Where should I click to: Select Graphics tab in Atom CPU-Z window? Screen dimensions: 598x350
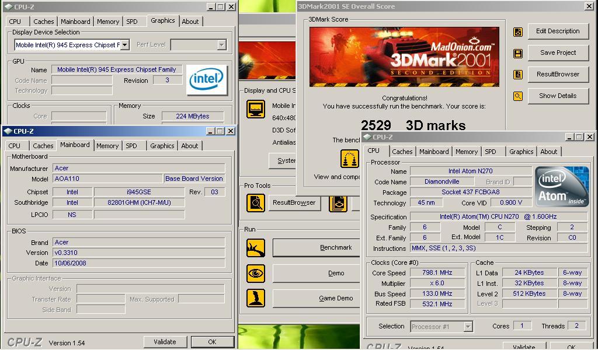point(521,152)
